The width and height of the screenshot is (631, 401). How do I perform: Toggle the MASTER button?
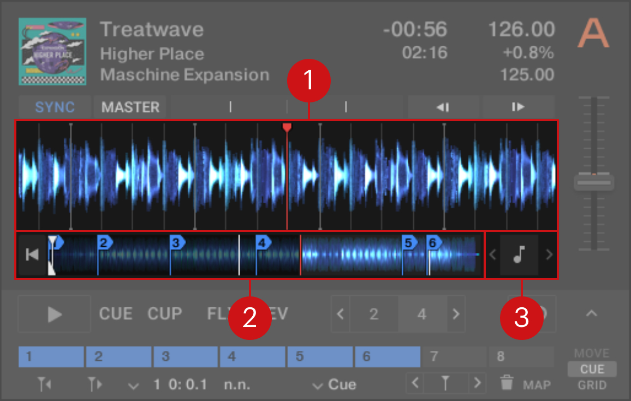(x=130, y=107)
